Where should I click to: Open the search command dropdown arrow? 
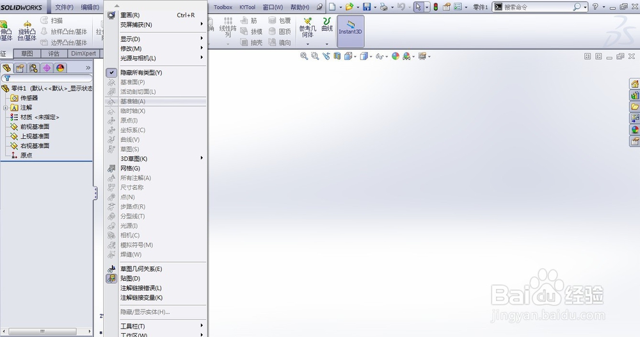[586, 7]
